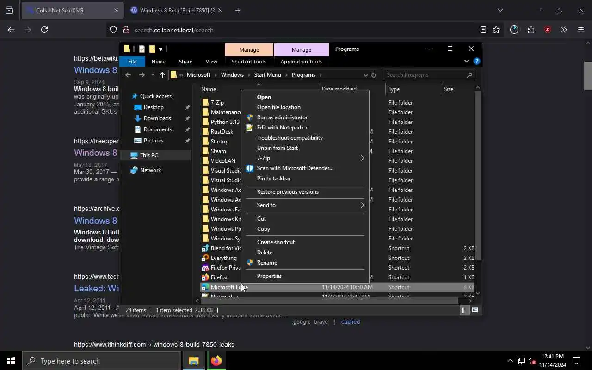
Task: Toggle reader view icon in address bar
Action: (x=483, y=30)
